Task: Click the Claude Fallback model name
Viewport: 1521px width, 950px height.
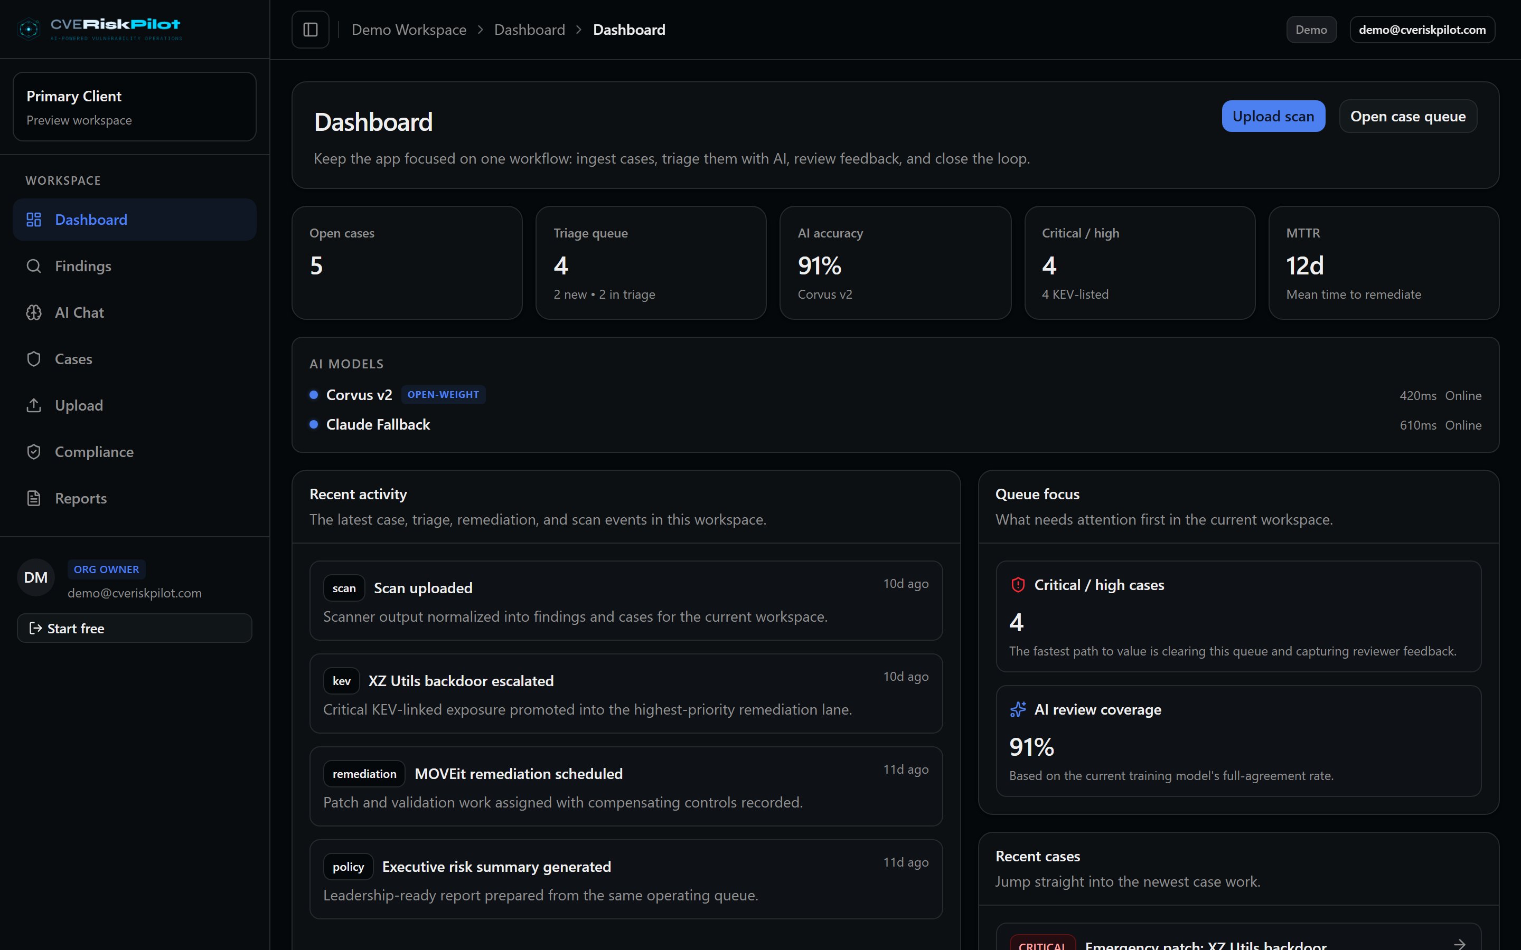Action: pyautogui.click(x=378, y=425)
